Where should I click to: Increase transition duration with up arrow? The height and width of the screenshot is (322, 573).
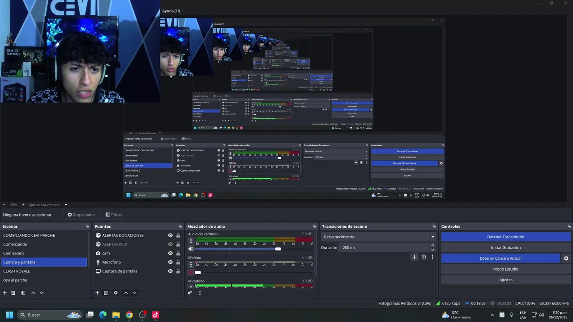(x=432, y=245)
